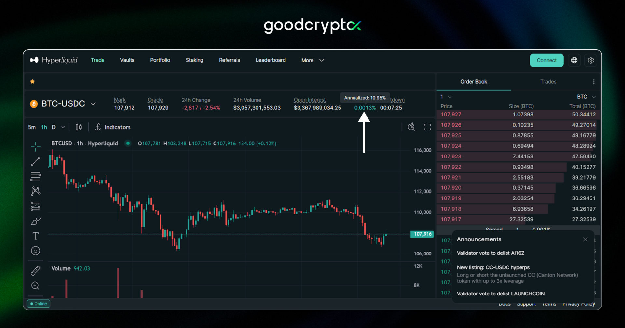This screenshot has height=328, width=625.
Task: Switch to the Trades tab
Action: pyautogui.click(x=548, y=82)
